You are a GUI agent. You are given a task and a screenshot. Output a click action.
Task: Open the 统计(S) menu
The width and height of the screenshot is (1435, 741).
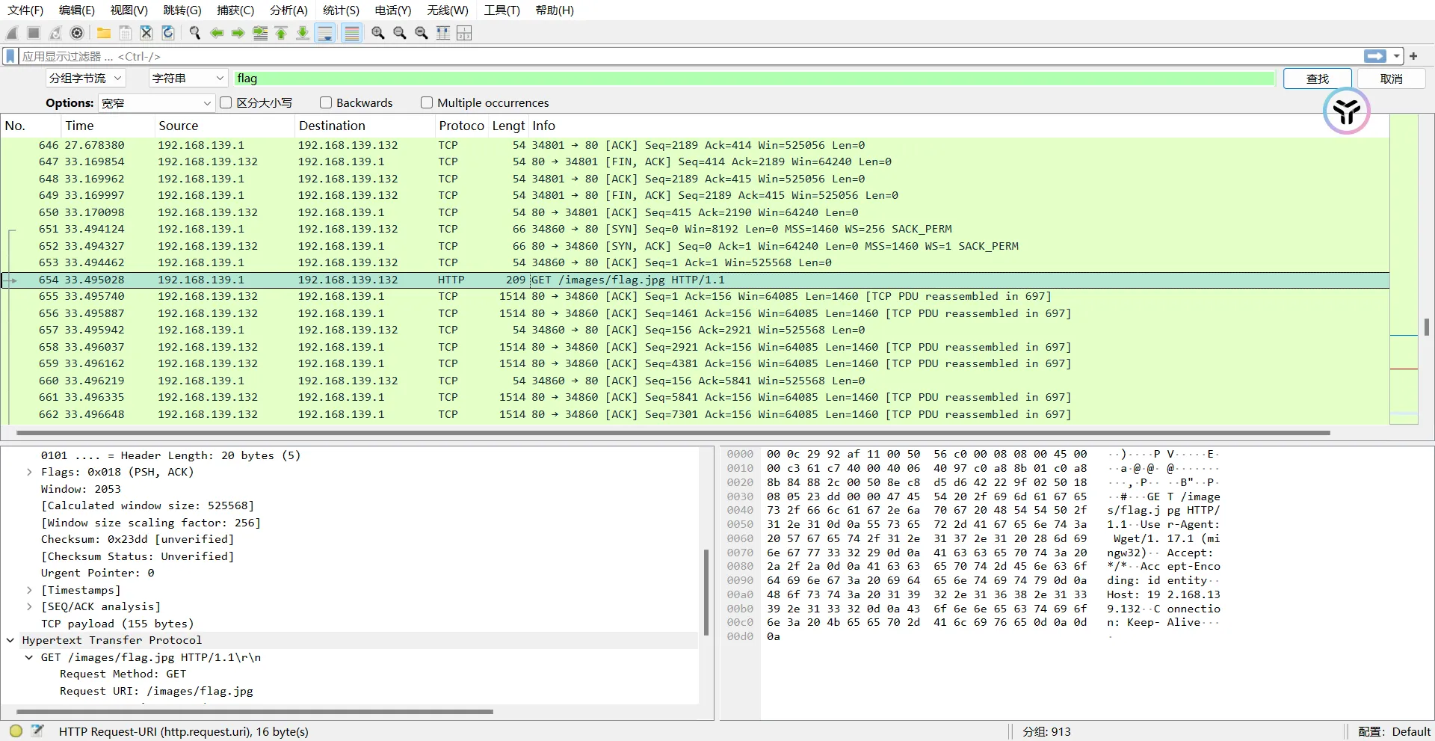(x=341, y=10)
